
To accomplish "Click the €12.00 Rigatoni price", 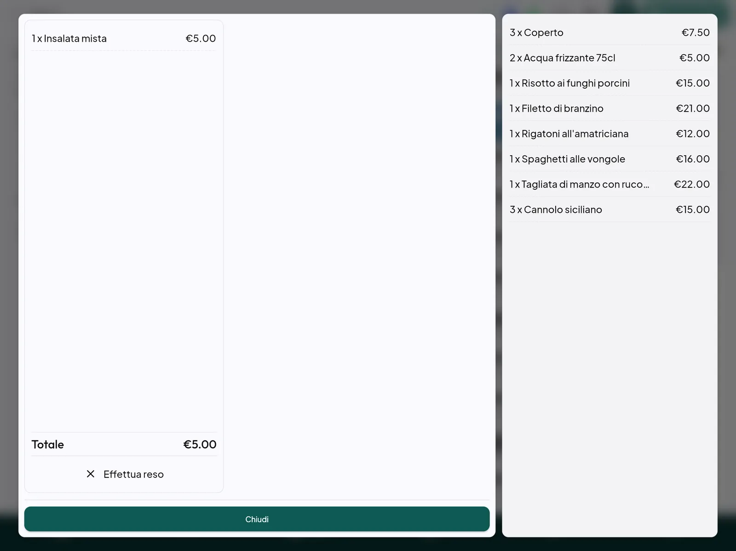I will (693, 134).
